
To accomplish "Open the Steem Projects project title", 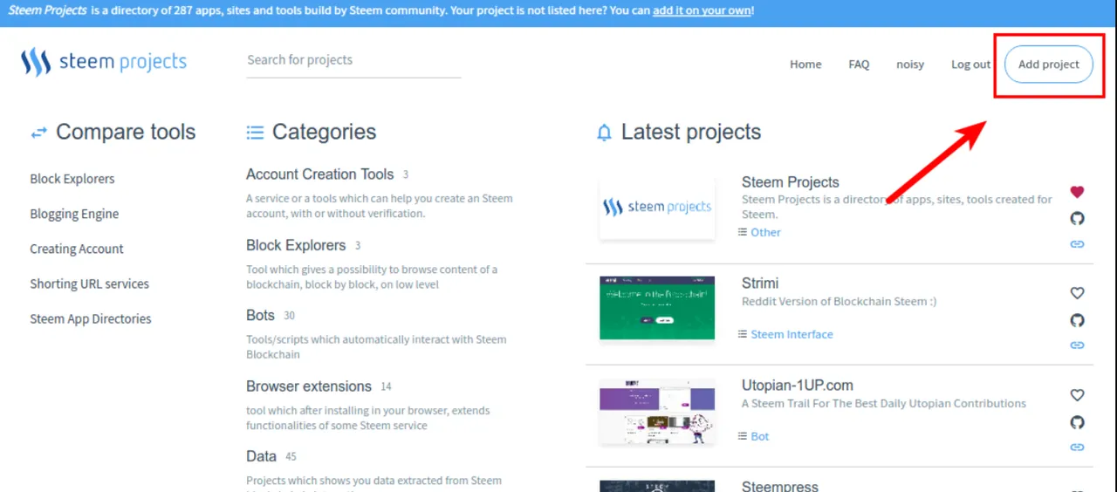I will [791, 182].
